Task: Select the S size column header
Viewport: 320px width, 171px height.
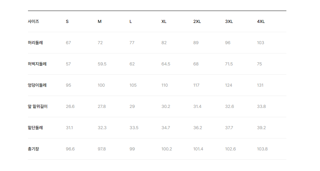Action: 67,22
